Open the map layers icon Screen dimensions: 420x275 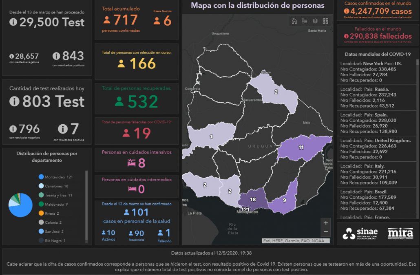[x=315, y=21]
